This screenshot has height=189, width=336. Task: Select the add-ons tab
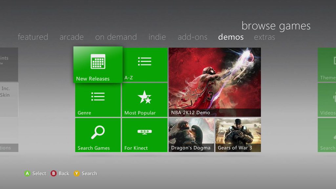[x=192, y=37]
